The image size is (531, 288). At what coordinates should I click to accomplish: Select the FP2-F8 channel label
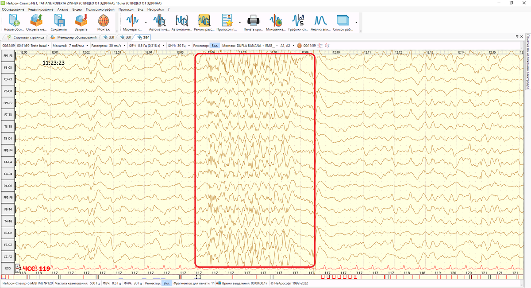coord(8,197)
